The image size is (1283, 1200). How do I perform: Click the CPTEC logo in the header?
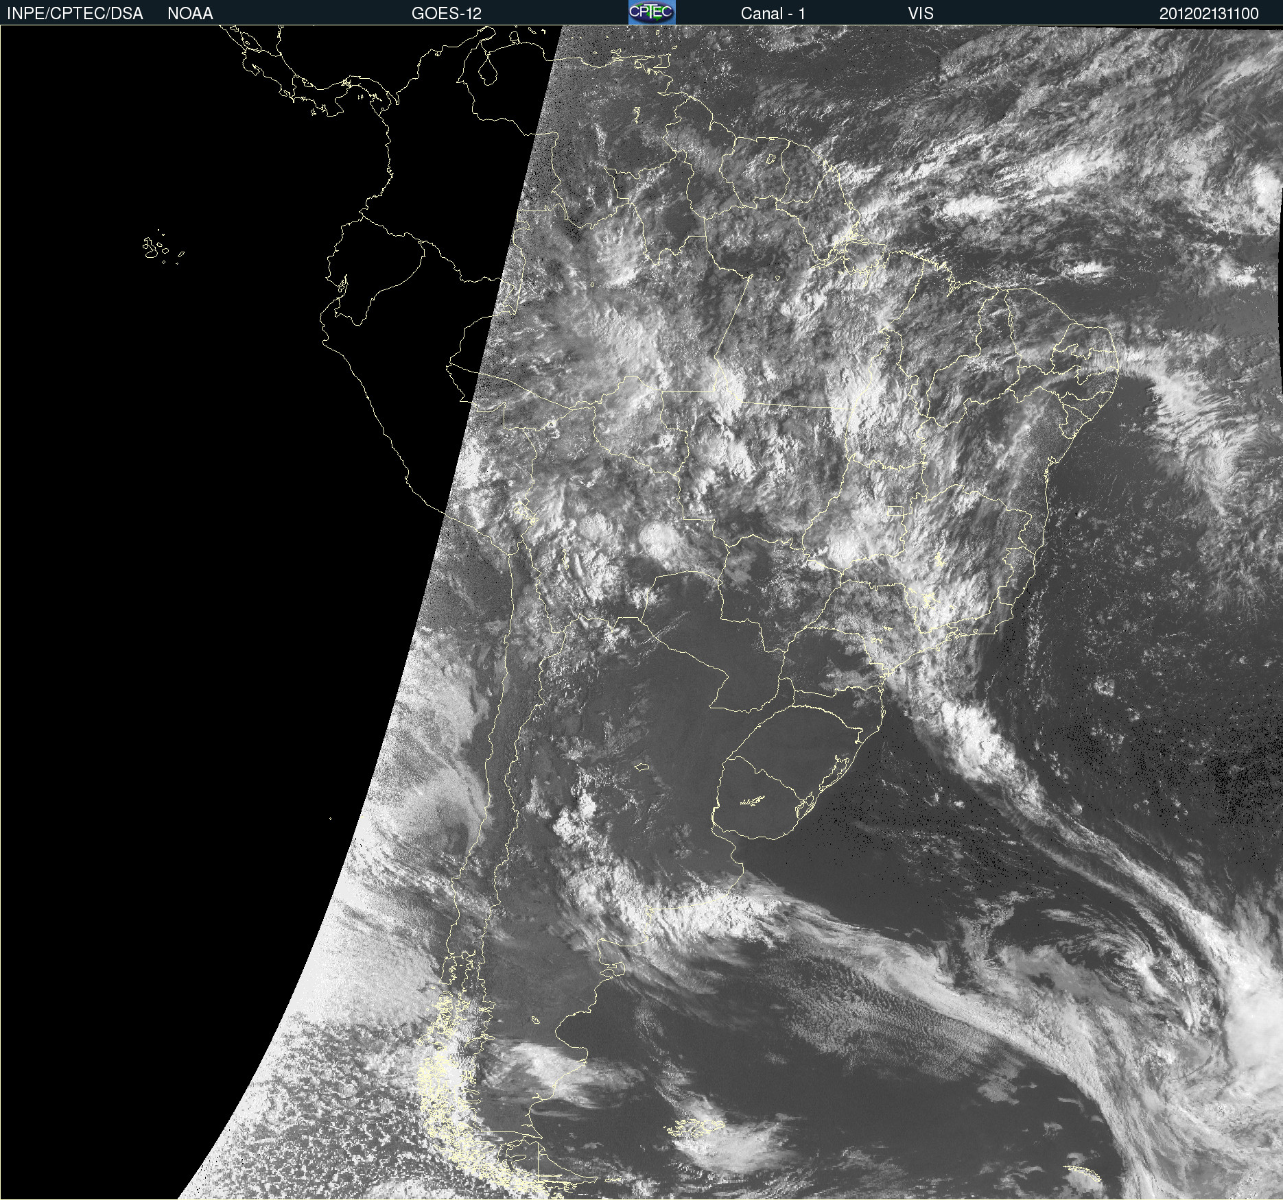(652, 12)
